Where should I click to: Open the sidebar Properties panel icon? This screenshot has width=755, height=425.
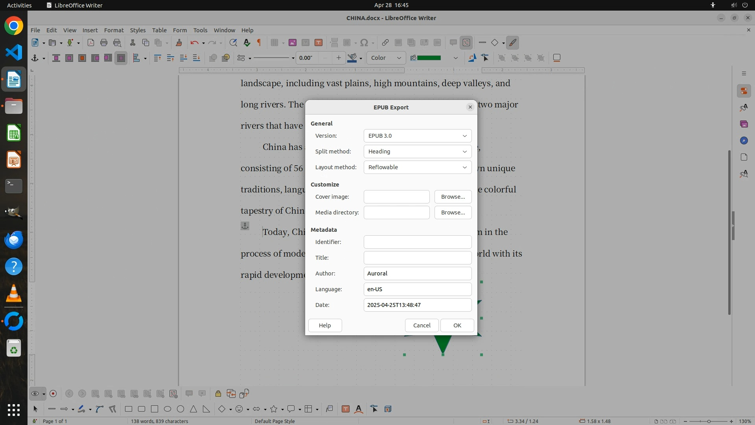[744, 91]
